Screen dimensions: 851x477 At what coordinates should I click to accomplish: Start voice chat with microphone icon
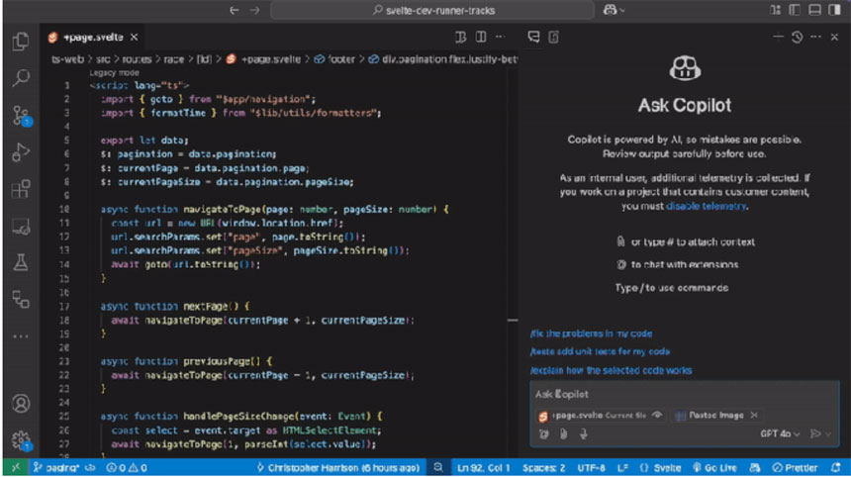point(584,433)
